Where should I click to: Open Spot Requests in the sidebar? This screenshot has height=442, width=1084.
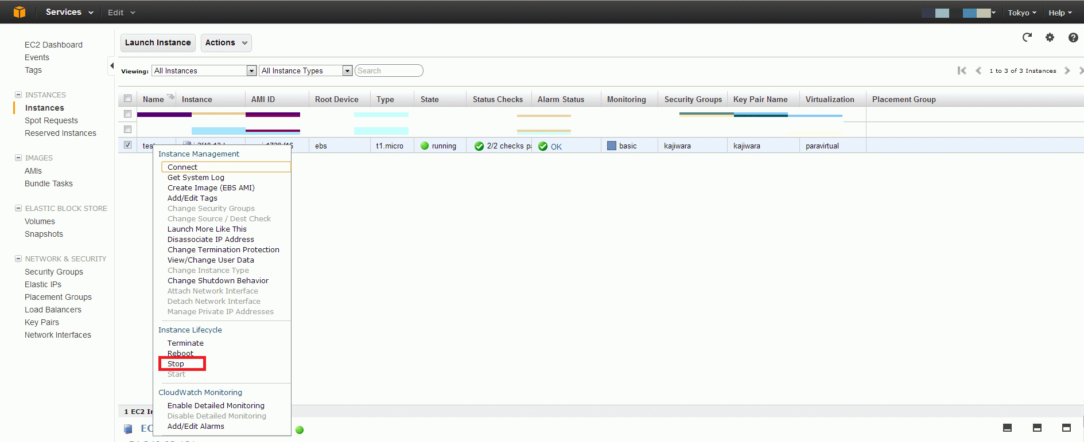51,120
